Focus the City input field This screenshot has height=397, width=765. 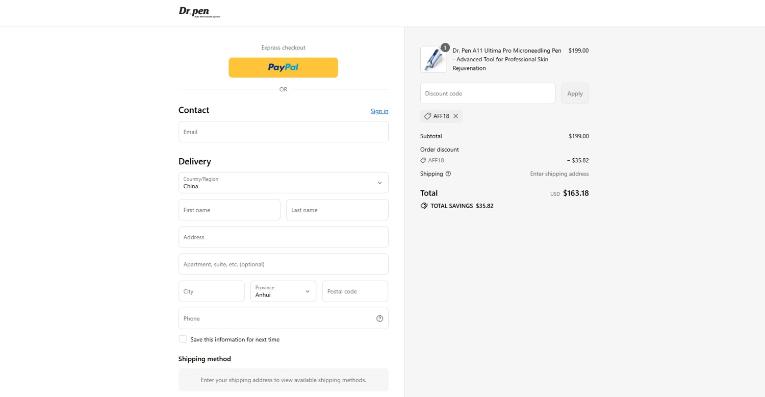[x=212, y=291]
